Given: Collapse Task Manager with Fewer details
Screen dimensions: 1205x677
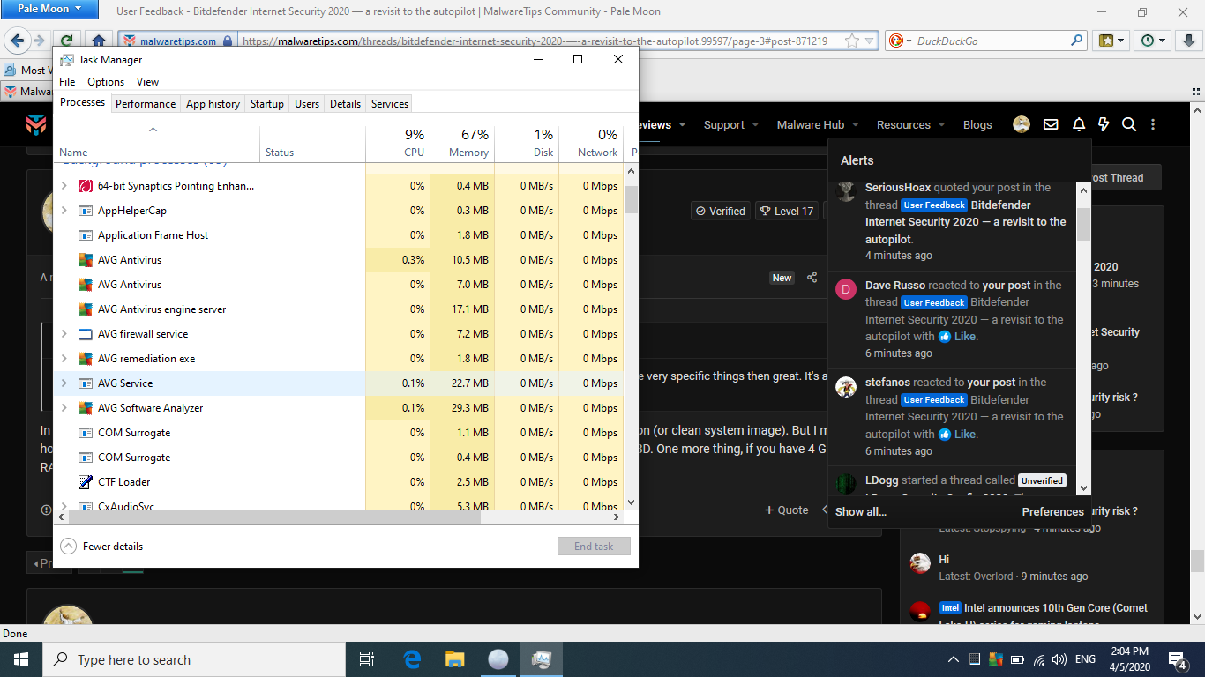Looking at the screenshot, I should click(x=101, y=547).
